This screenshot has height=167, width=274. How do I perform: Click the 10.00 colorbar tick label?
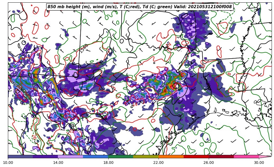coord(8,163)
